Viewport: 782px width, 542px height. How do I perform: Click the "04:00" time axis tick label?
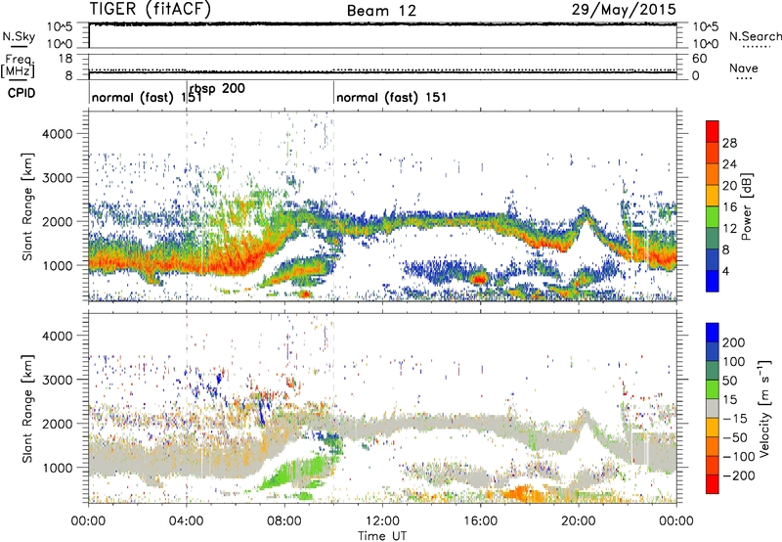coord(187,521)
